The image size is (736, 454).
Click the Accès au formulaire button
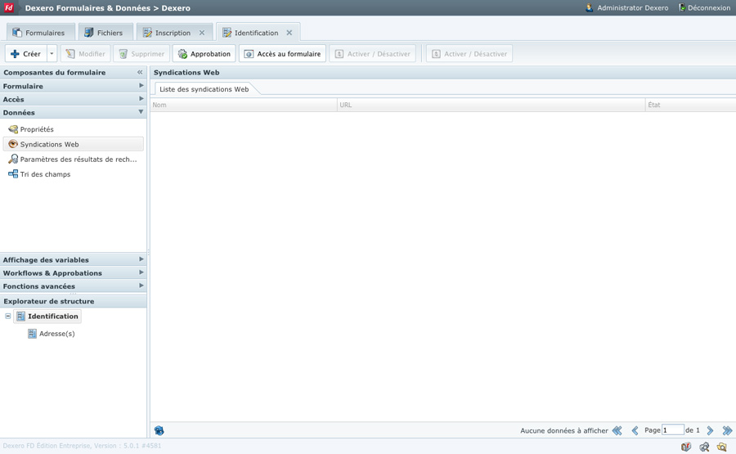282,54
